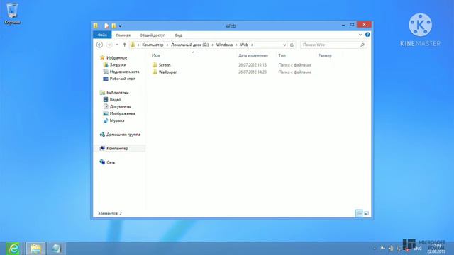The width and height of the screenshot is (454, 255).
Task: Expand the ribbon with the chevron
Action: coord(360,35)
